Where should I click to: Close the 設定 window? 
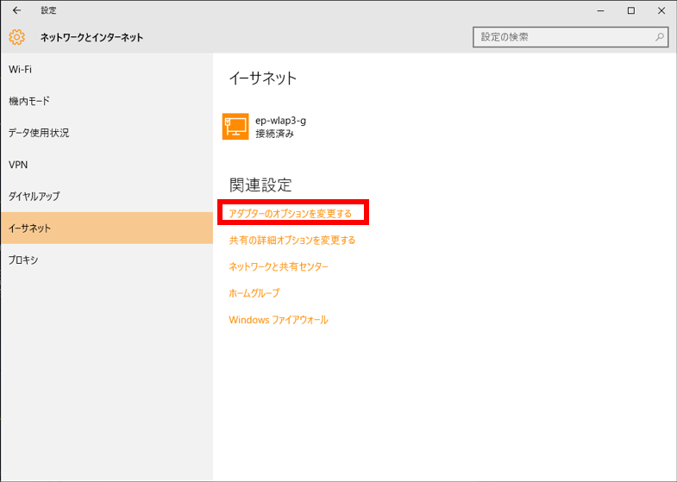tap(661, 11)
